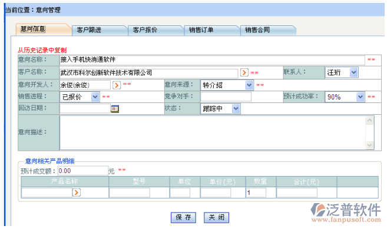Image resolution: width=387 pixels, height=229 pixels.
Task: Open the calendar picker for 回访日期
Action: (115, 108)
